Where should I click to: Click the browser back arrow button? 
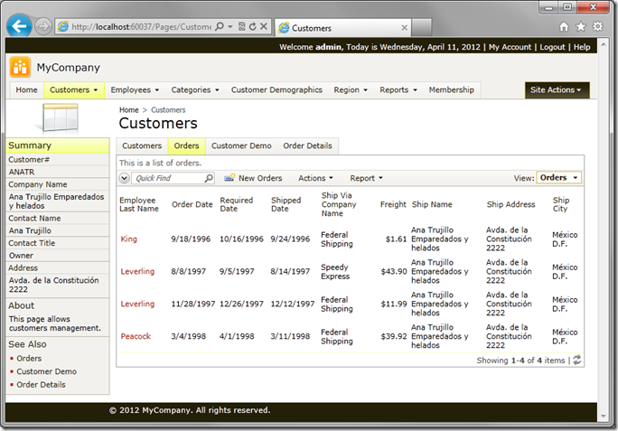[x=19, y=26]
